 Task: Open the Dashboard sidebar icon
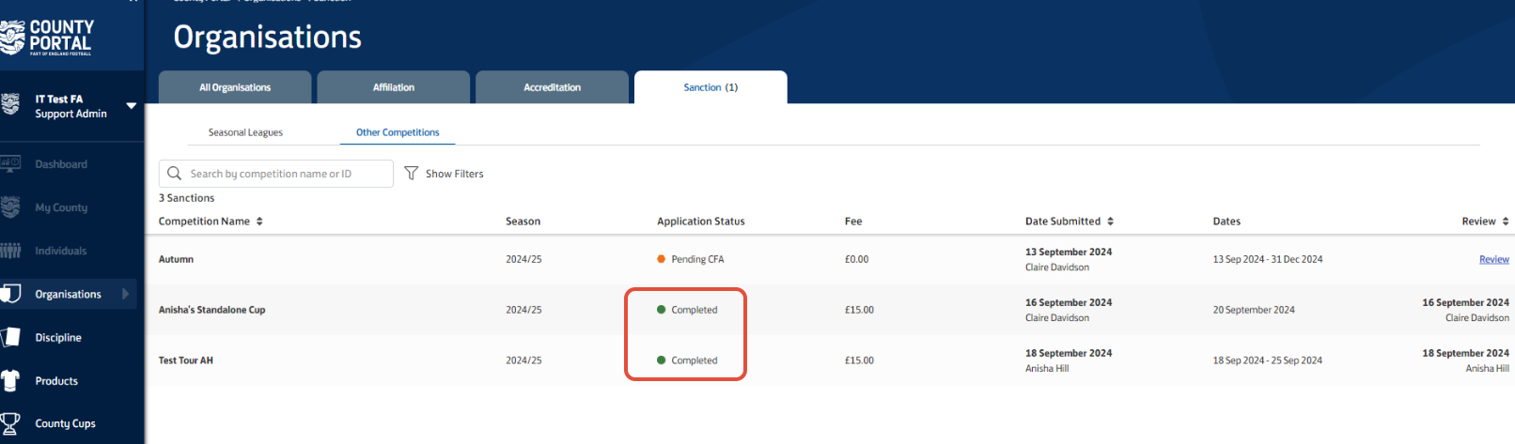coord(10,164)
